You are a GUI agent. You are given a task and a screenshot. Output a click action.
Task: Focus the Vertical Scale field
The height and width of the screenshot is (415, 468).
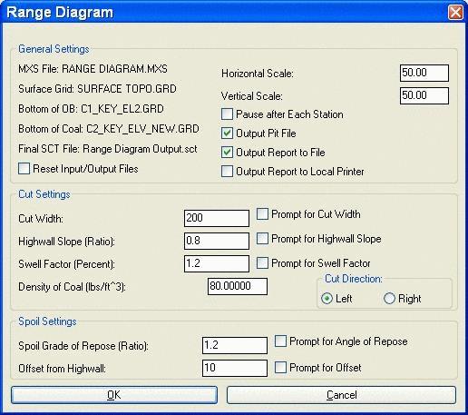(x=424, y=95)
